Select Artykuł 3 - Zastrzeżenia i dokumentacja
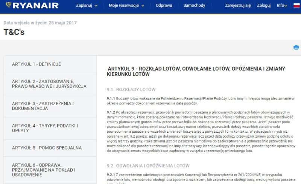The height and width of the screenshot is (184, 301). pos(50,106)
